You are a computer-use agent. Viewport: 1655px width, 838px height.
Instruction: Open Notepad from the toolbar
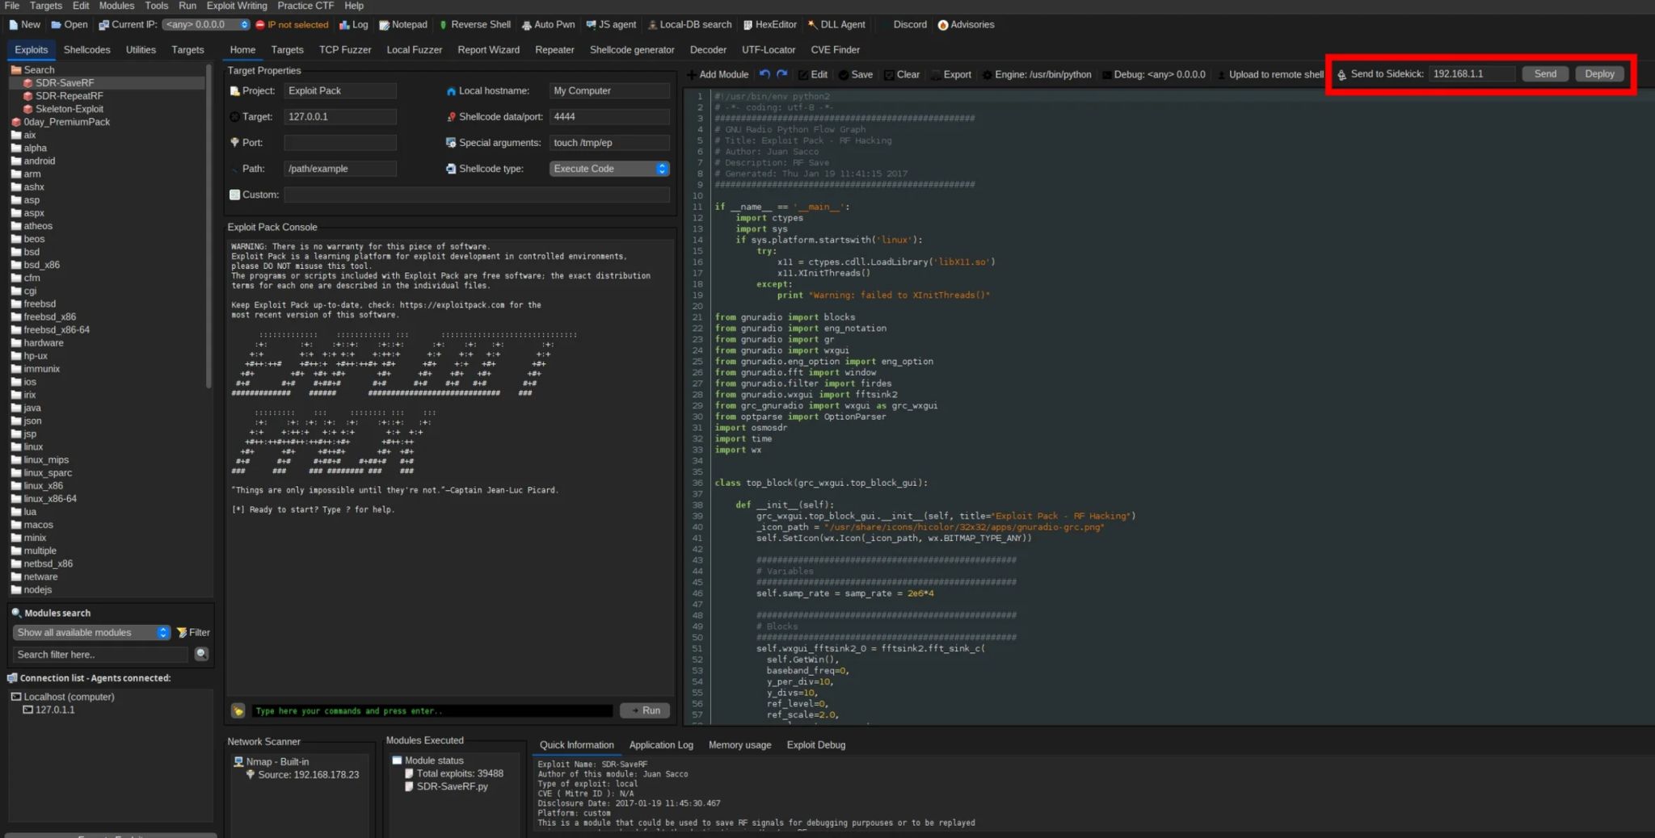[402, 25]
